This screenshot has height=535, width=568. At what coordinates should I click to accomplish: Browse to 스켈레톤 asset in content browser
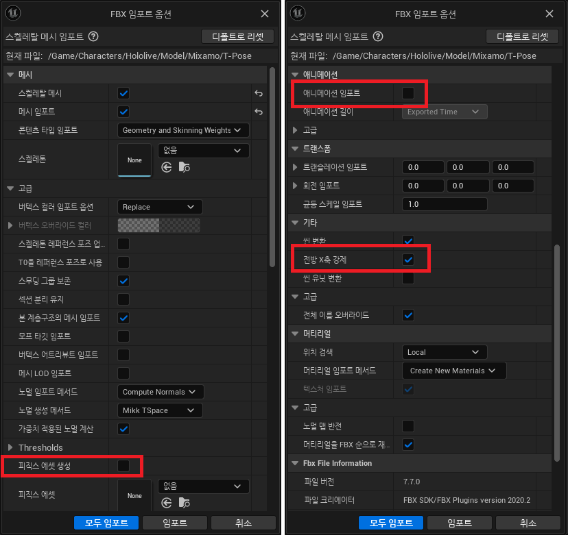tap(185, 167)
